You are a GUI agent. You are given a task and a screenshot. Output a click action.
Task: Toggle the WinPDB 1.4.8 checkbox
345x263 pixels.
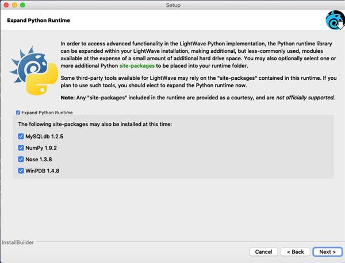coord(21,171)
